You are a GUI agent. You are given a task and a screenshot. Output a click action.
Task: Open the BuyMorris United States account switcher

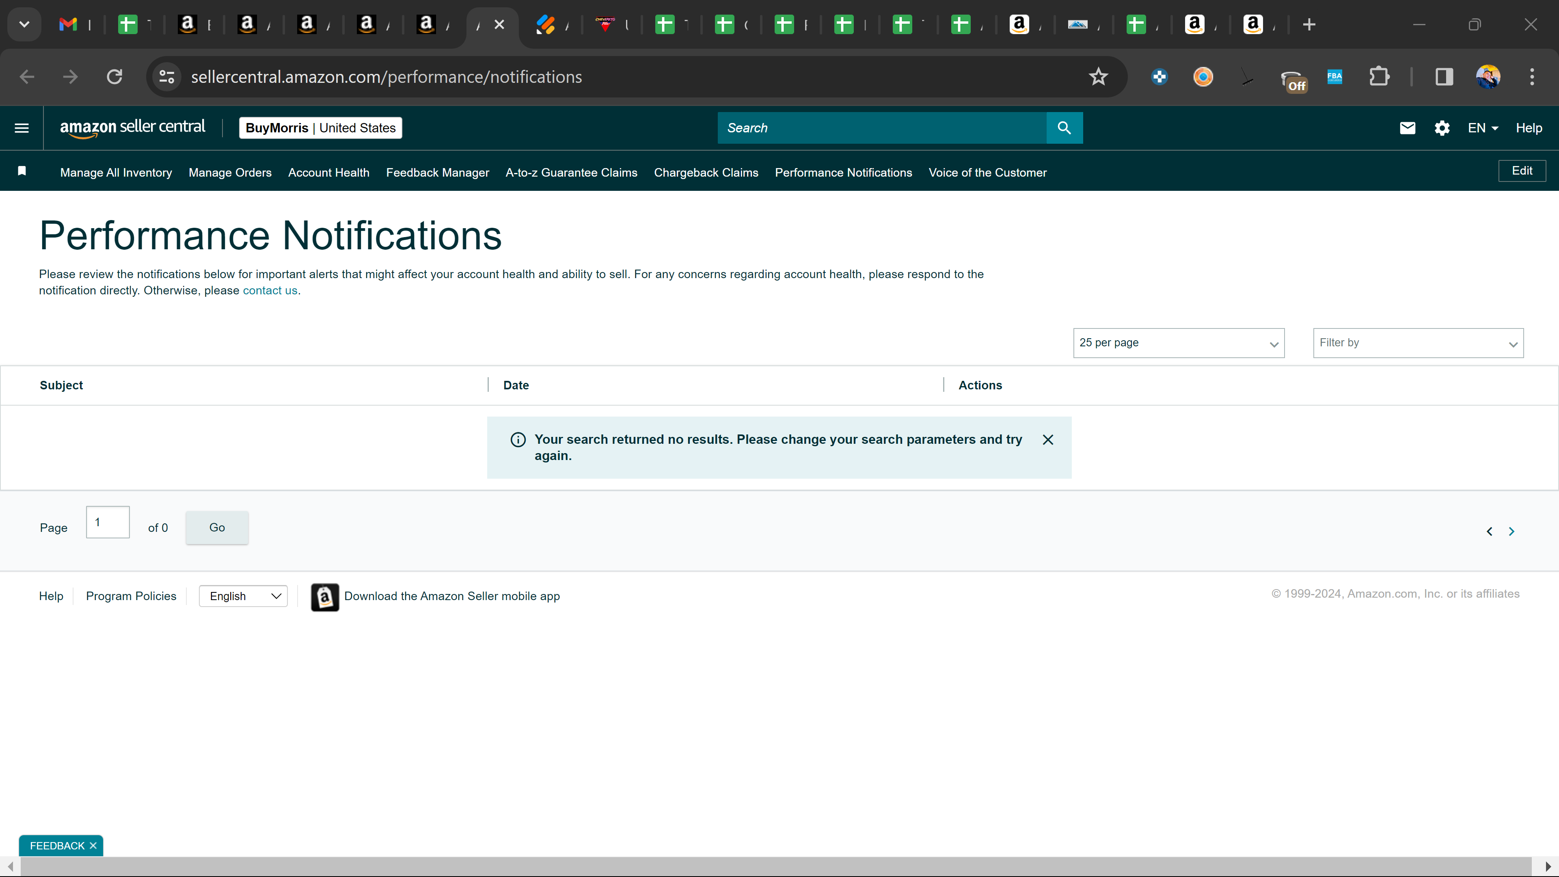point(321,128)
